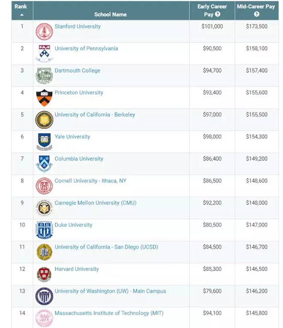Sort by Early Career Pay column header
The height and width of the screenshot is (328, 283).
[212, 10]
